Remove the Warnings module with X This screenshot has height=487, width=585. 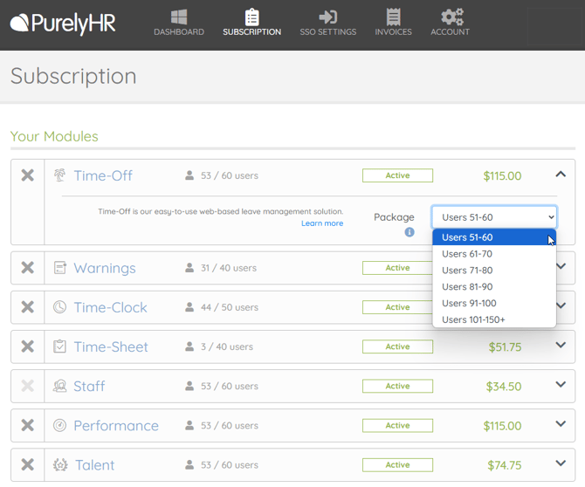pyautogui.click(x=28, y=267)
